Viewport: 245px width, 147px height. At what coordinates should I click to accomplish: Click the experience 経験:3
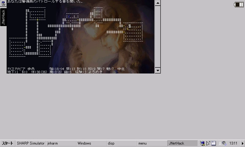81,72
